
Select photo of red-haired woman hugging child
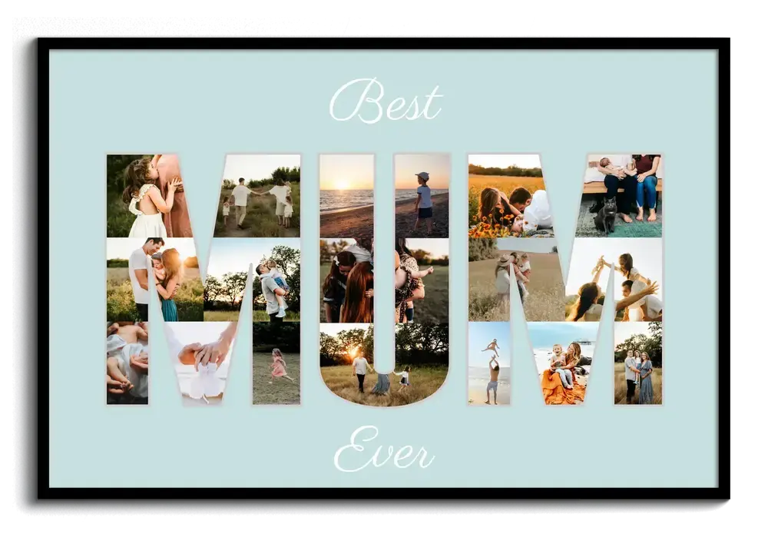click(347, 280)
